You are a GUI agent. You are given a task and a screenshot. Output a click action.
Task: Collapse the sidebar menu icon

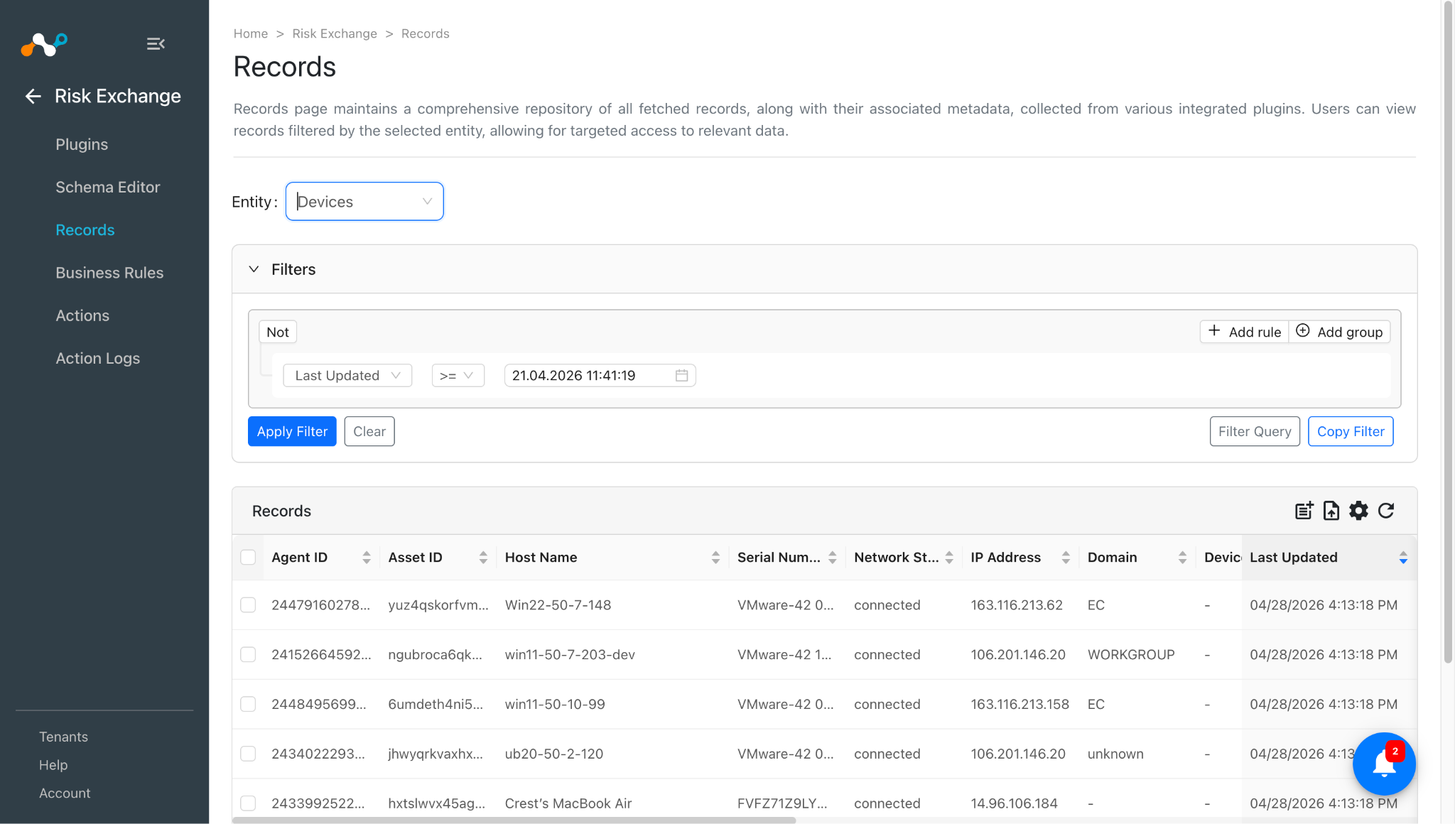pyautogui.click(x=156, y=44)
